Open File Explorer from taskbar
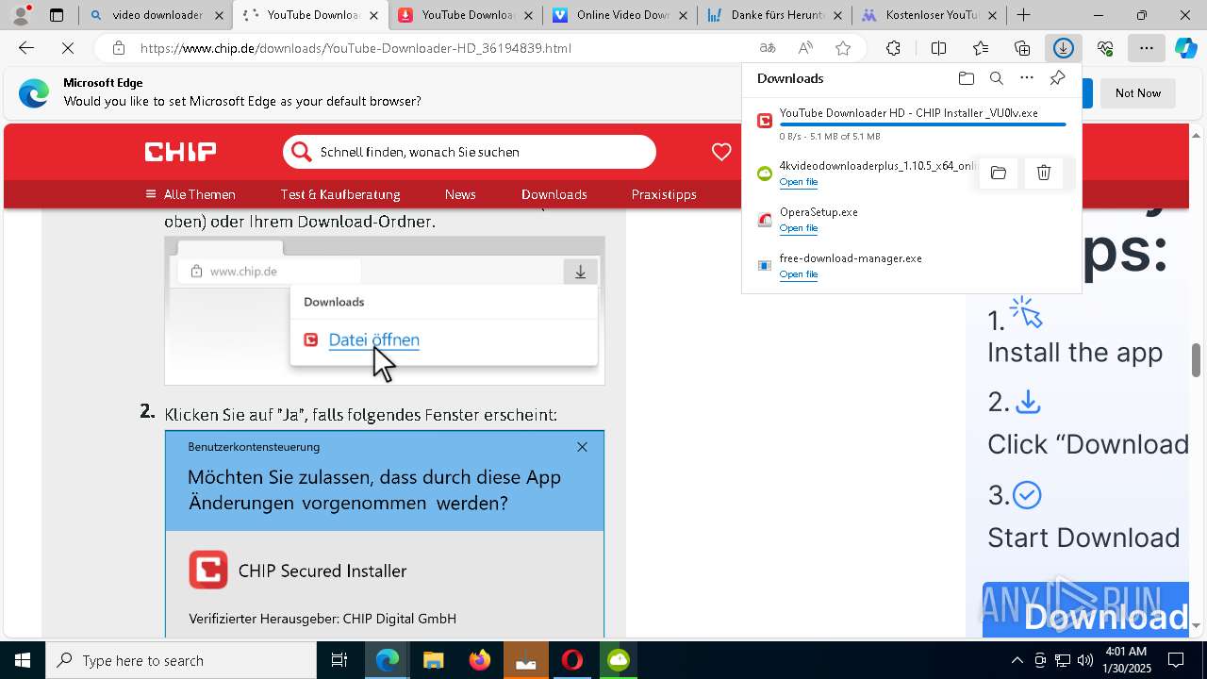This screenshot has height=679, width=1207. (x=433, y=660)
